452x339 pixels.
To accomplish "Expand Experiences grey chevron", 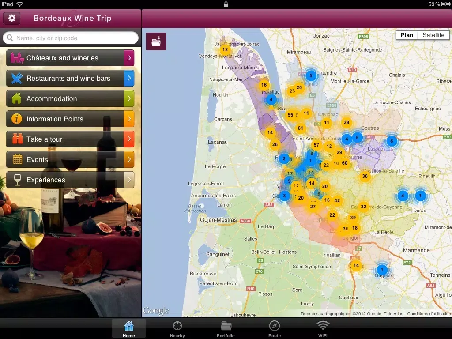I will pyautogui.click(x=129, y=180).
